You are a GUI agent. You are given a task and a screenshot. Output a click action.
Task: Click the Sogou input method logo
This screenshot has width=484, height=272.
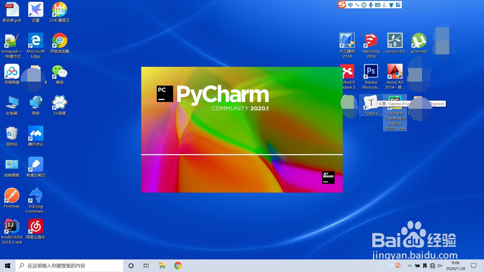pyautogui.click(x=342, y=5)
